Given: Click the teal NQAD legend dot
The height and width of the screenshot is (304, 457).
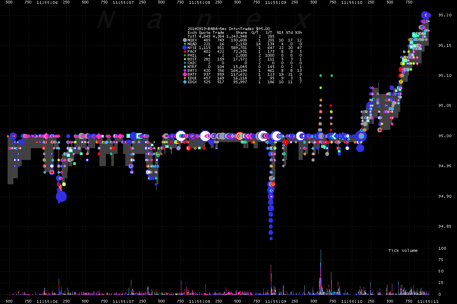Looking at the screenshot, I should (x=185, y=44).
